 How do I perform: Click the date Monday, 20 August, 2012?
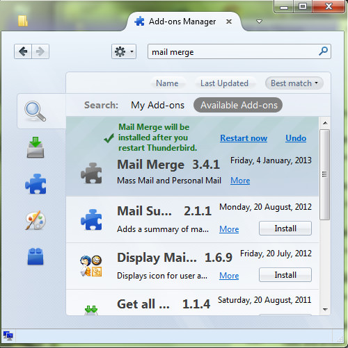[x=265, y=207]
